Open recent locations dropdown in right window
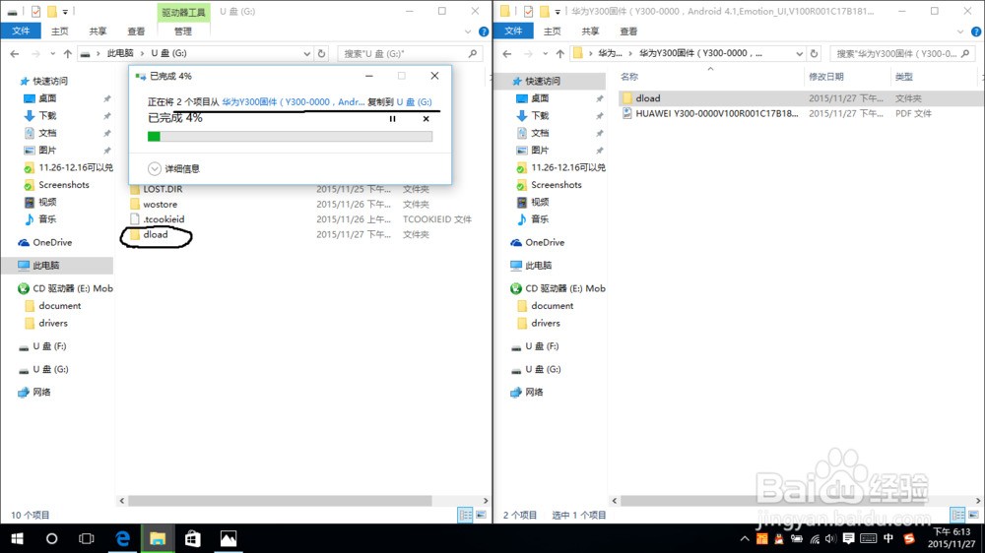The width and height of the screenshot is (985, 553). (545, 53)
